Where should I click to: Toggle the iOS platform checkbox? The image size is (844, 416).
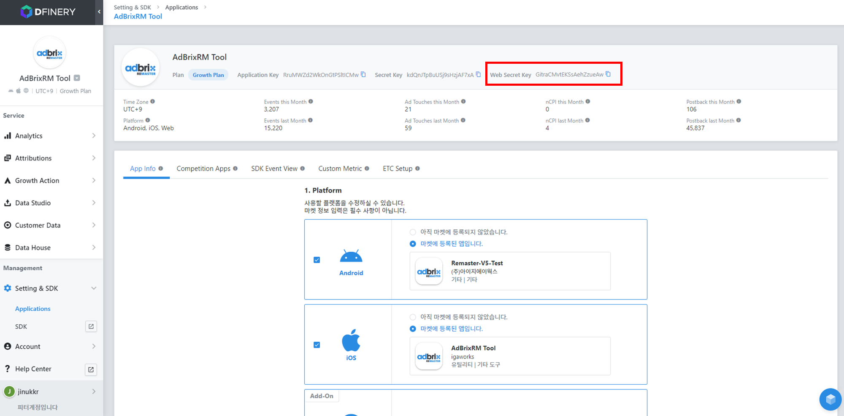317,345
